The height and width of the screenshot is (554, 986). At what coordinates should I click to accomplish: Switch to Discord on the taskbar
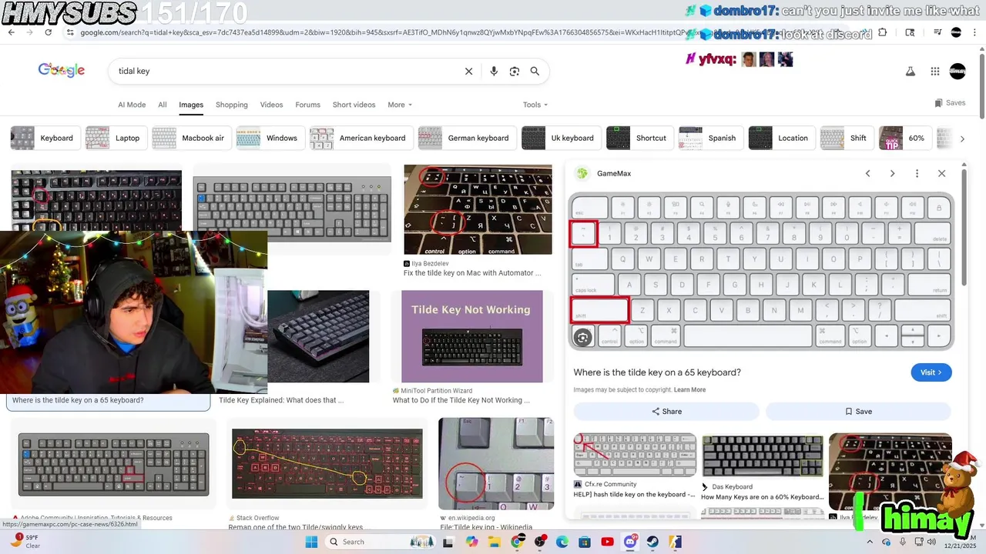630,542
